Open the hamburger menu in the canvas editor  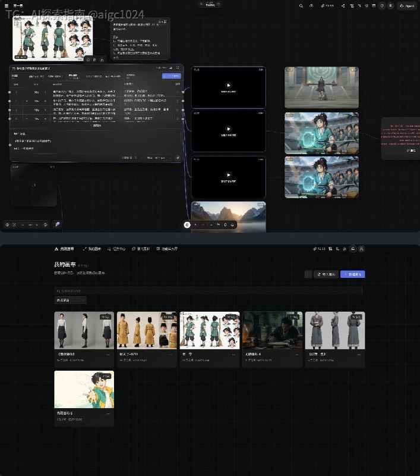pos(7,6)
